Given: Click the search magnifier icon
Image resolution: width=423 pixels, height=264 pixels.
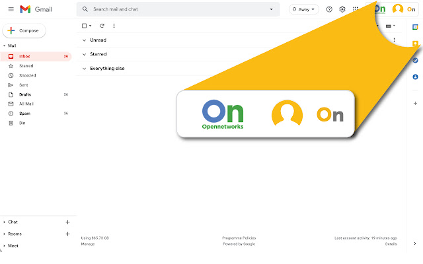Looking at the screenshot, I should point(85,9).
